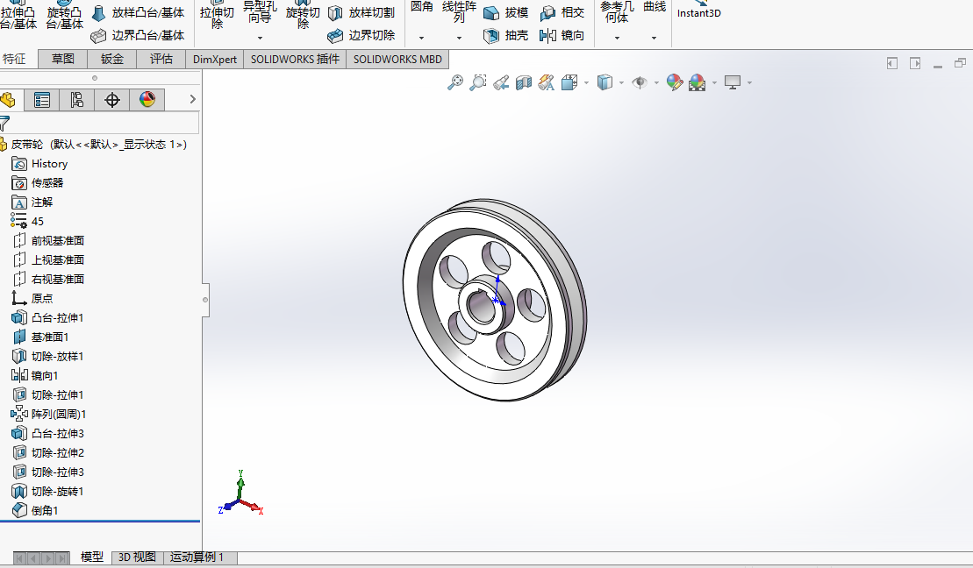Switch to the FeatureManager design tree tab
Image resolution: width=973 pixels, height=568 pixels.
click(x=9, y=100)
